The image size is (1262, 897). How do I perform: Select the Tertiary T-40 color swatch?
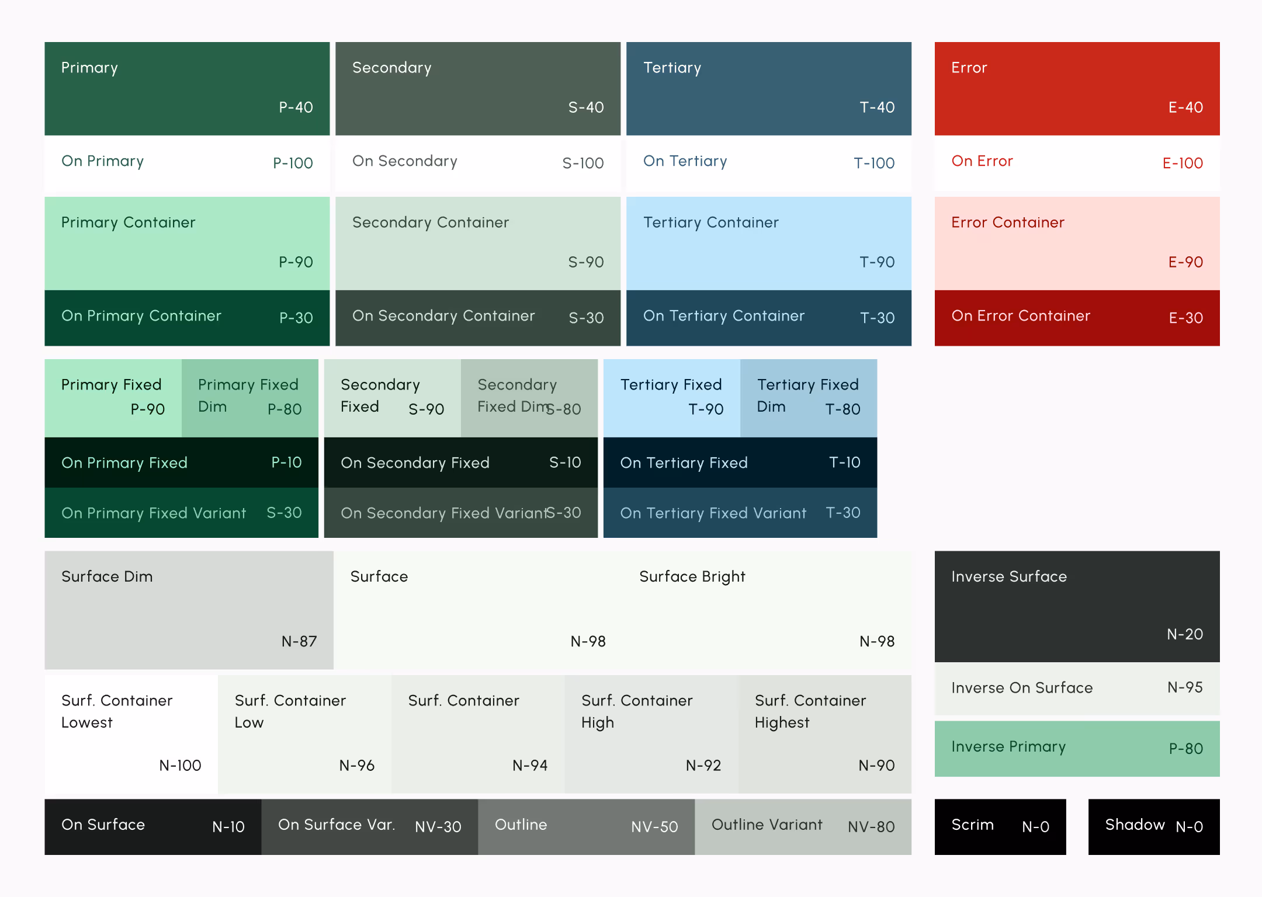768,88
